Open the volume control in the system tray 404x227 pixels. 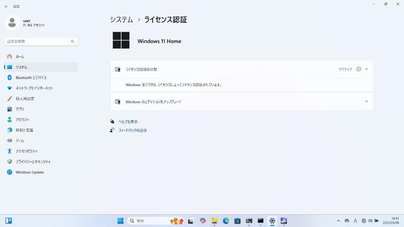click(x=370, y=221)
